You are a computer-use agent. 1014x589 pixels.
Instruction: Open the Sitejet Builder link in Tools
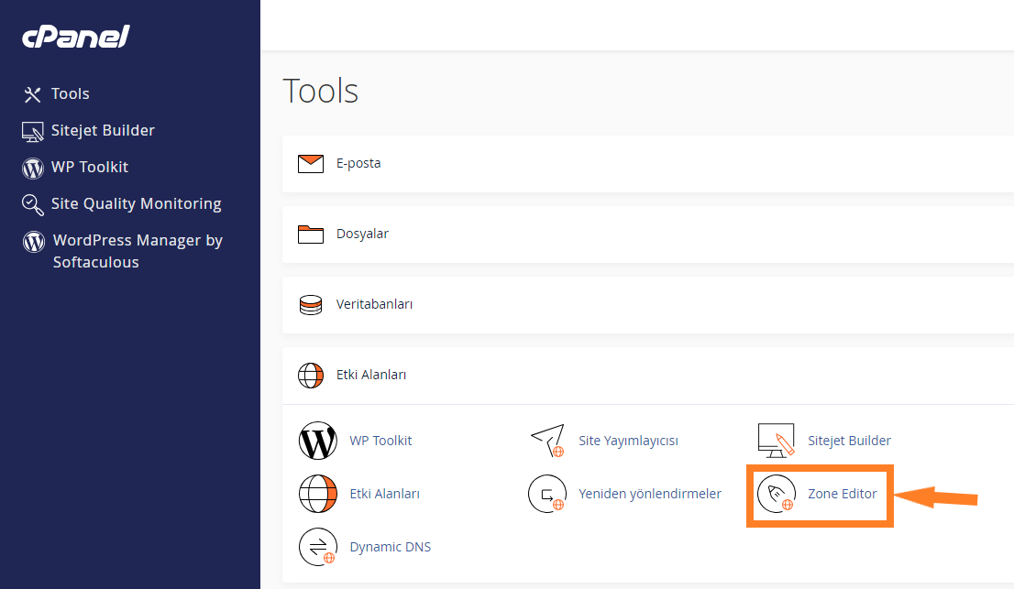point(849,442)
